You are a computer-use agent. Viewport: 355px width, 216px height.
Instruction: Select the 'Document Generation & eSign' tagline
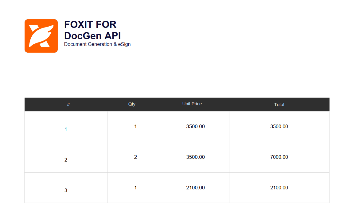coord(97,44)
